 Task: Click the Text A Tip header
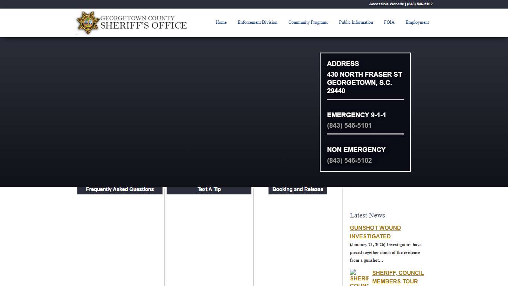(209, 189)
